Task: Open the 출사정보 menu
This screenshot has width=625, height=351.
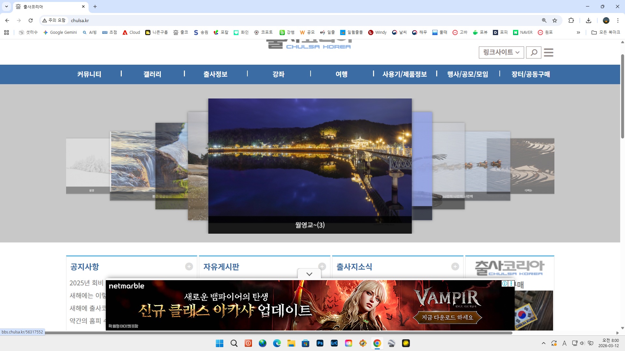Action: (x=215, y=74)
